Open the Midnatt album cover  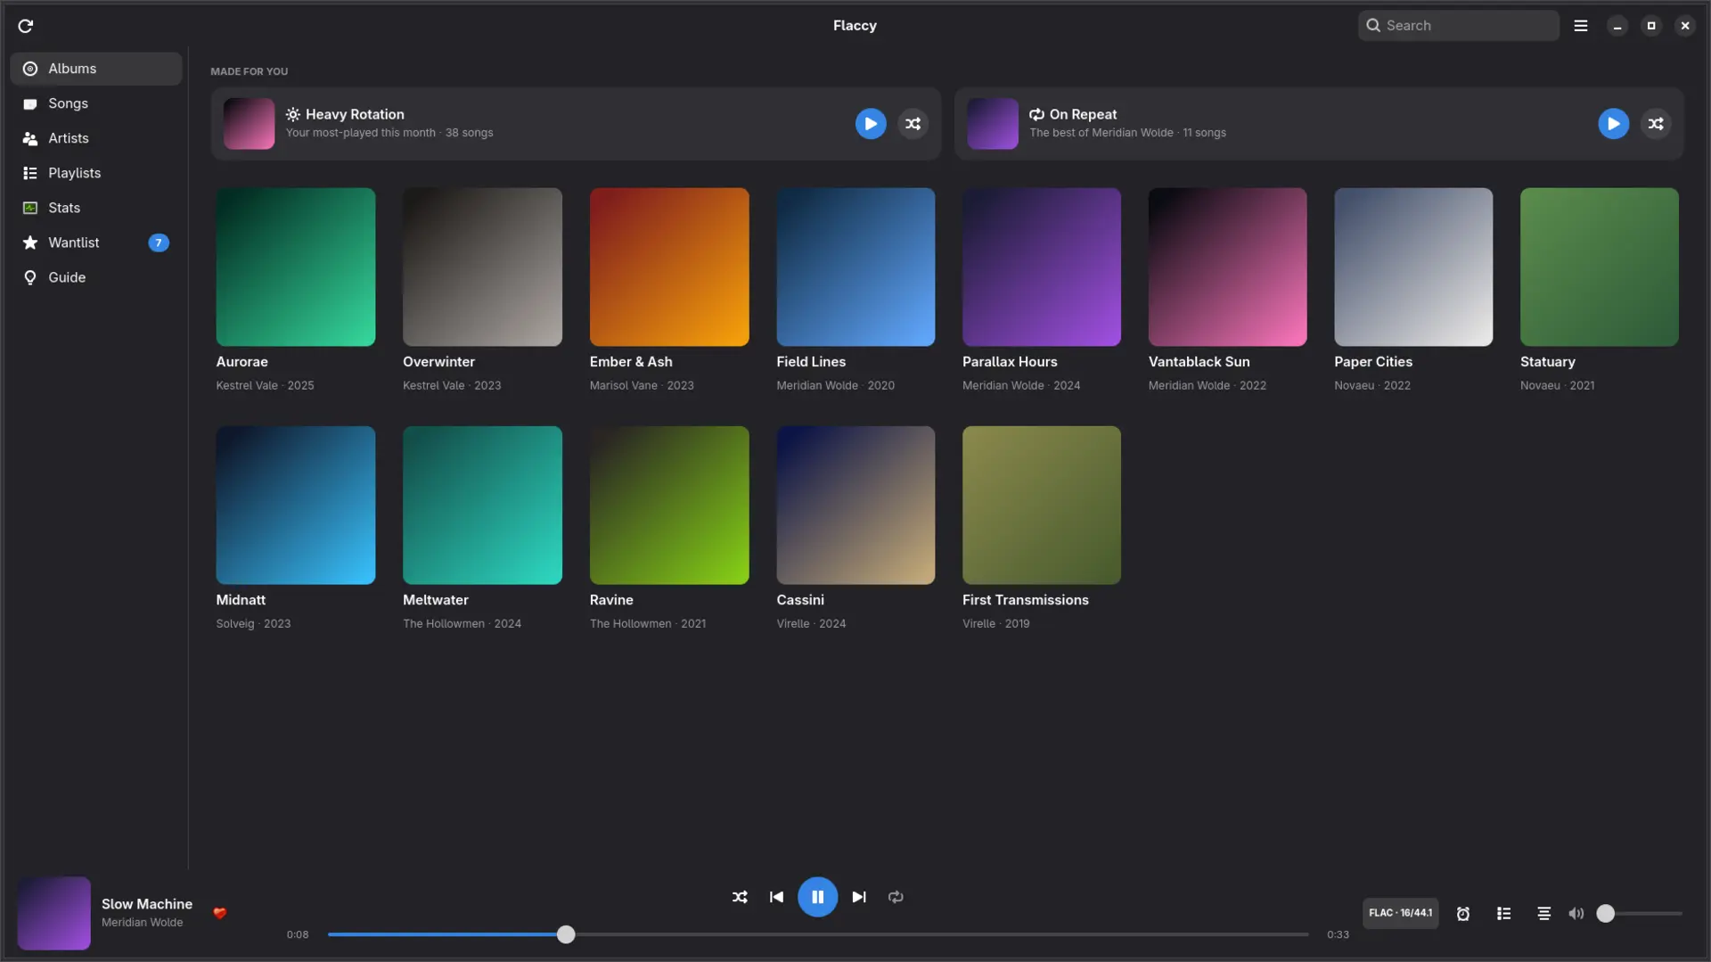pyautogui.click(x=296, y=506)
